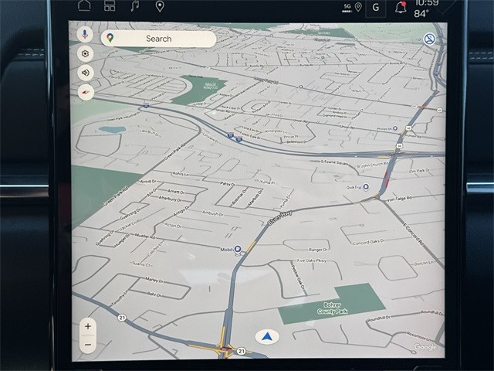
Task: Zoom in with the plus button
Action: pyautogui.click(x=88, y=326)
